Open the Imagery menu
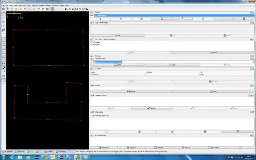Image resolution: width=256 pixels, height=160 pixels. 48,5
